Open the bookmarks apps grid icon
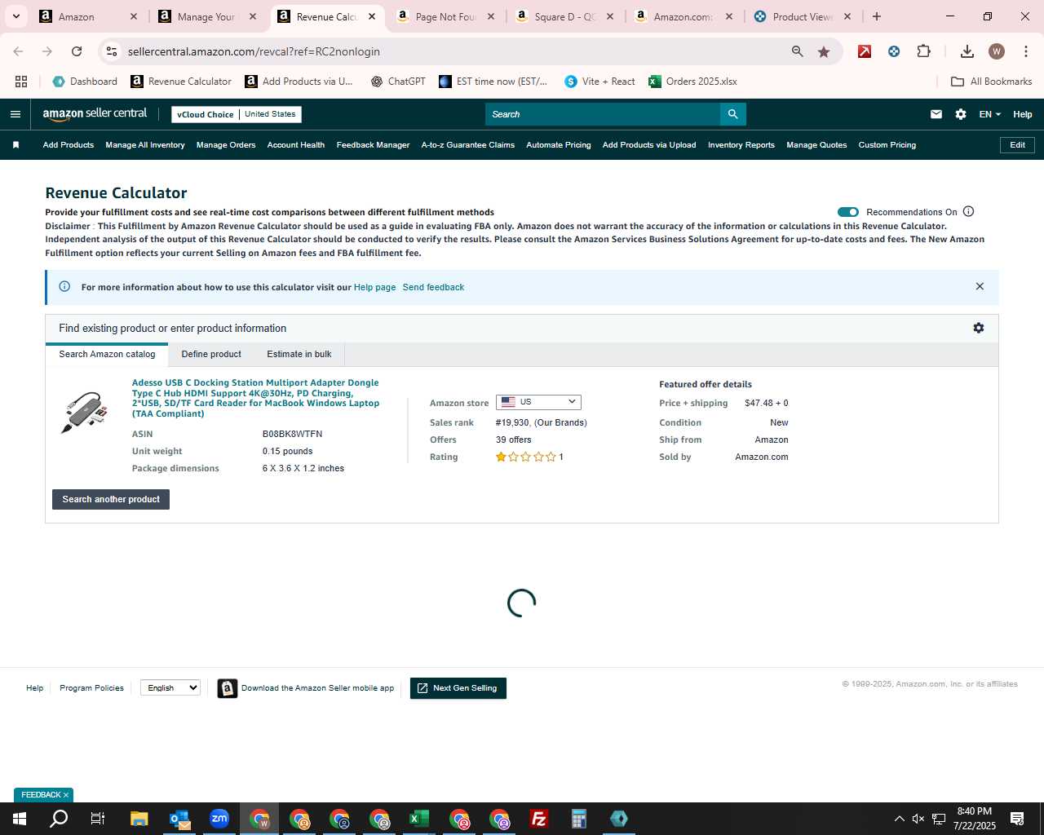1044x835 pixels. point(21,82)
